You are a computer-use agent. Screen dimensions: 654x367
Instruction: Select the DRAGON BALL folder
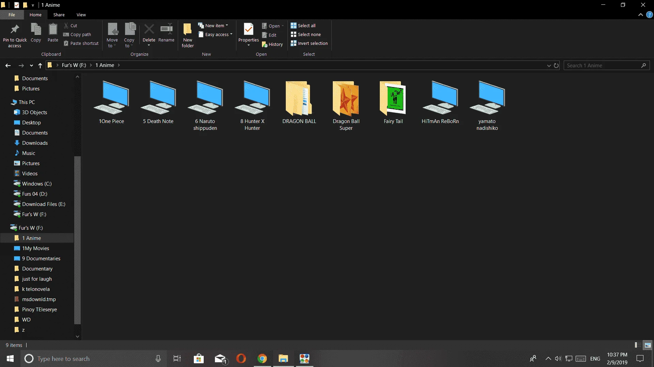click(x=299, y=103)
